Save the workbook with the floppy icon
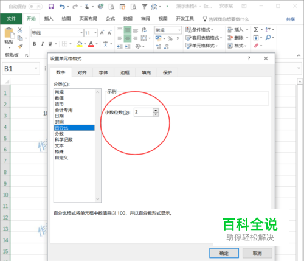Image resolution: width=304 pixels, height=261 pixels. coord(51,7)
